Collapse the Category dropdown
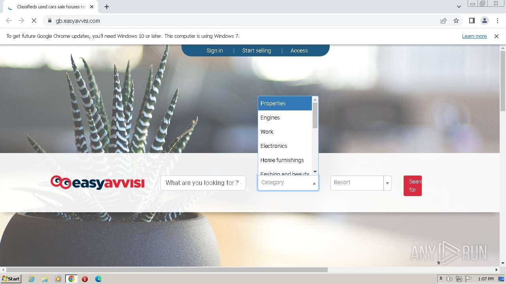The image size is (506, 284). click(314, 183)
